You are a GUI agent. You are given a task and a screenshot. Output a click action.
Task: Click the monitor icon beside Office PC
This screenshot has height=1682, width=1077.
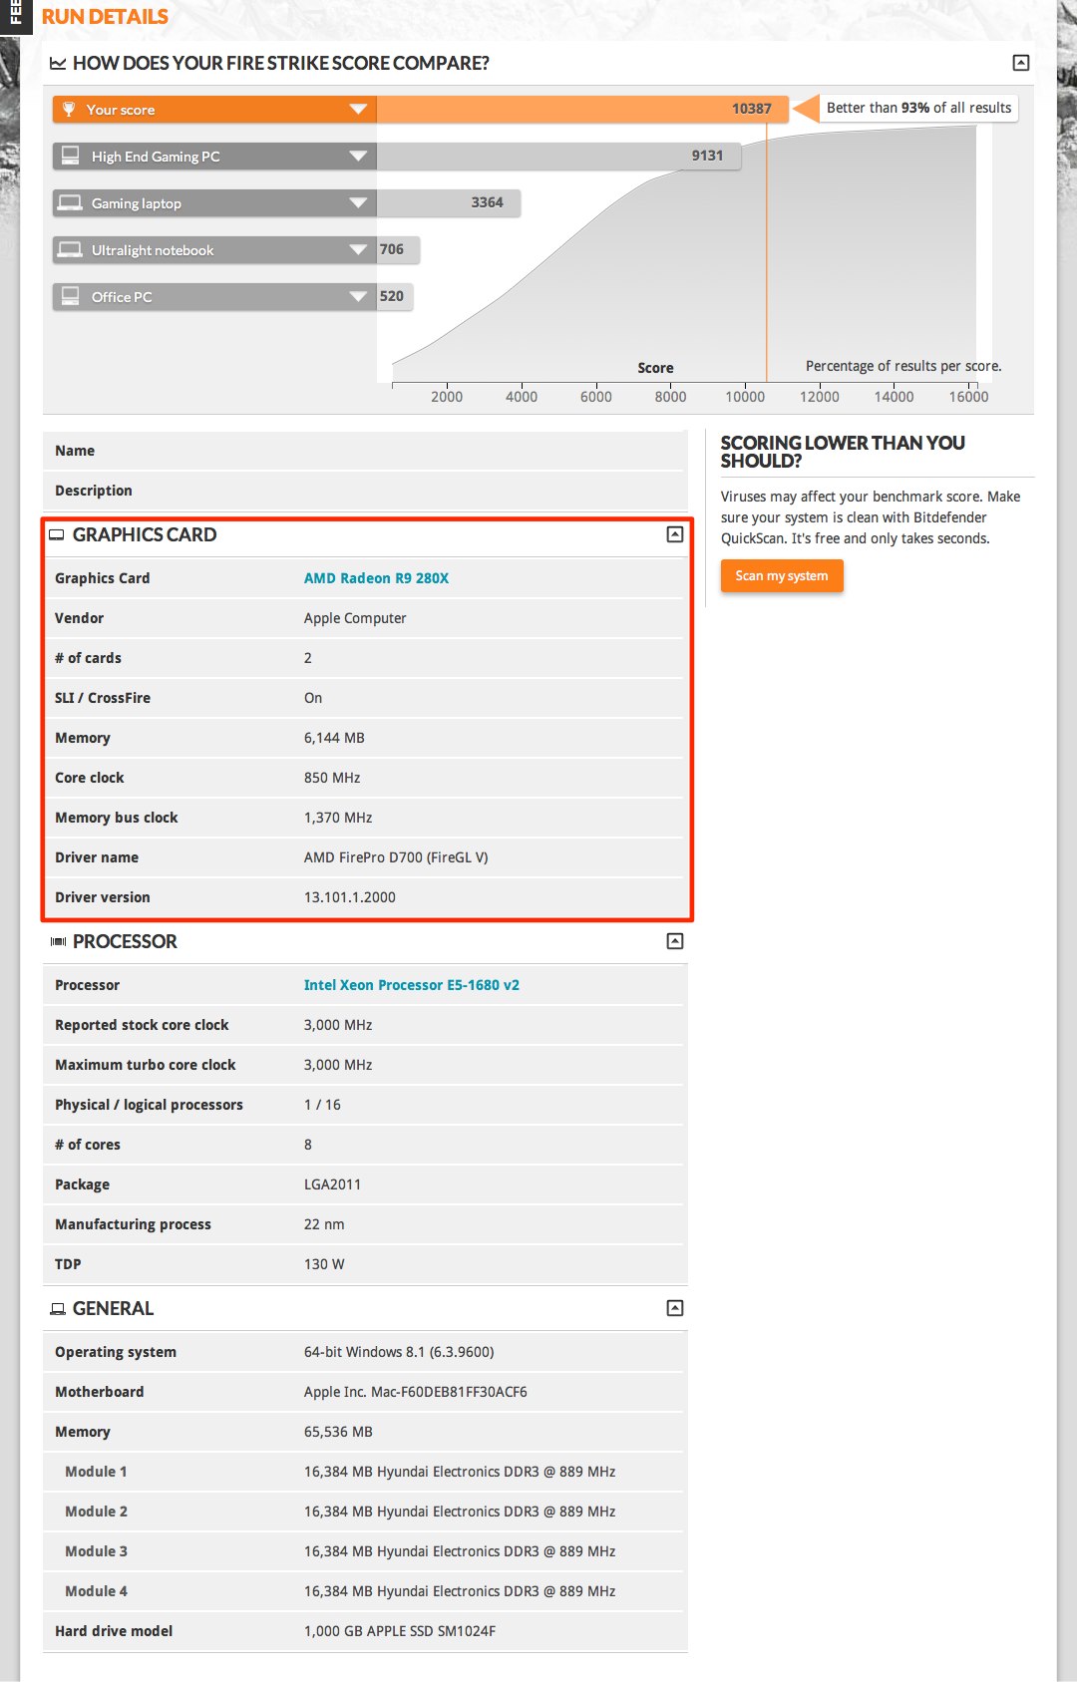71,296
